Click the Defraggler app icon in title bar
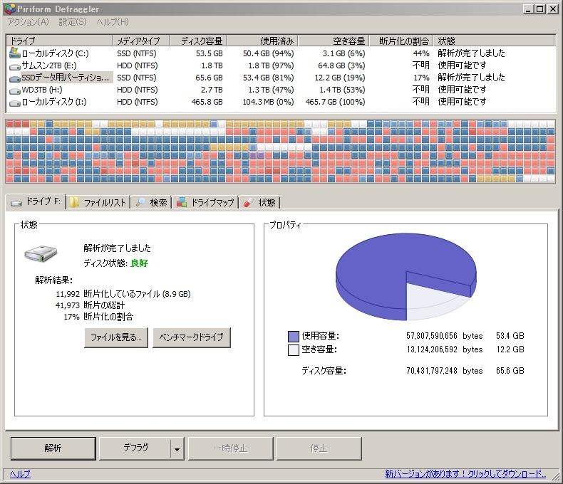The image size is (563, 484). [x=10, y=9]
